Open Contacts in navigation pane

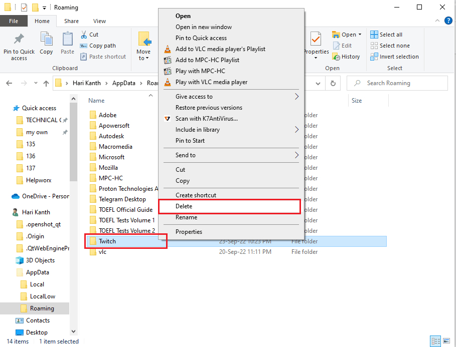[38, 320]
